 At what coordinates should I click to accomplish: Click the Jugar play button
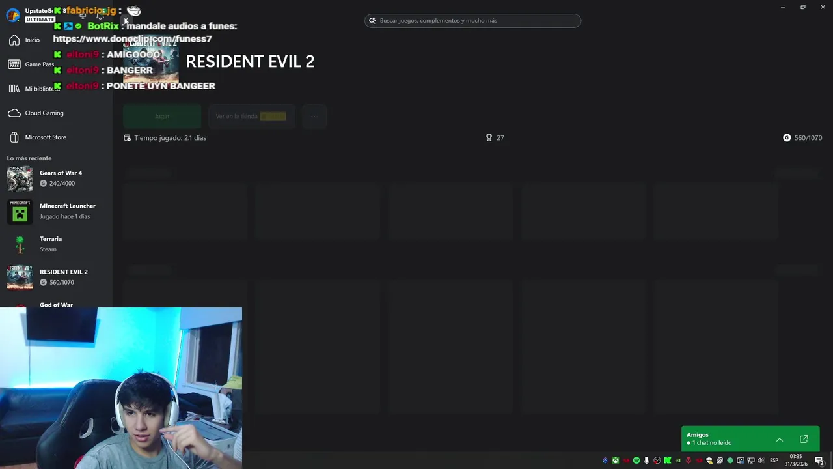(x=162, y=116)
